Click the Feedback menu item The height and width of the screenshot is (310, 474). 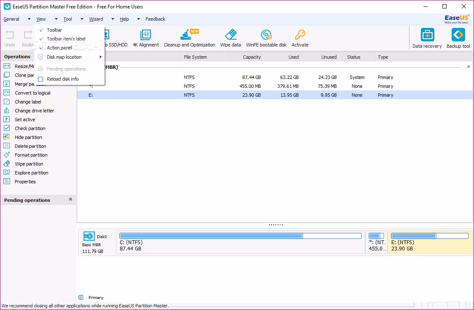pyautogui.click(x=155, y=19)
